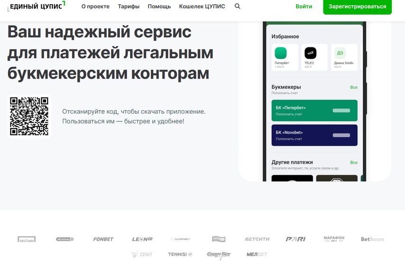This screenshot has height=261, width=405.
Task: Click the Единый ЦУПИС logo
Action: tap(36, 6)
